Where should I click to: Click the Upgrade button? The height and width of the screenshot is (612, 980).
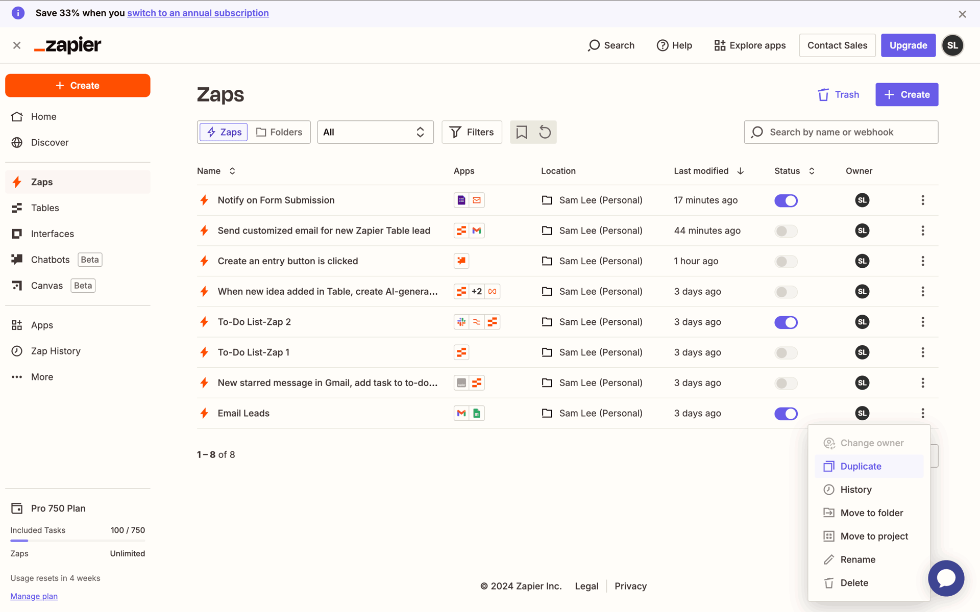pyautogui.click(x=908, y=45)
